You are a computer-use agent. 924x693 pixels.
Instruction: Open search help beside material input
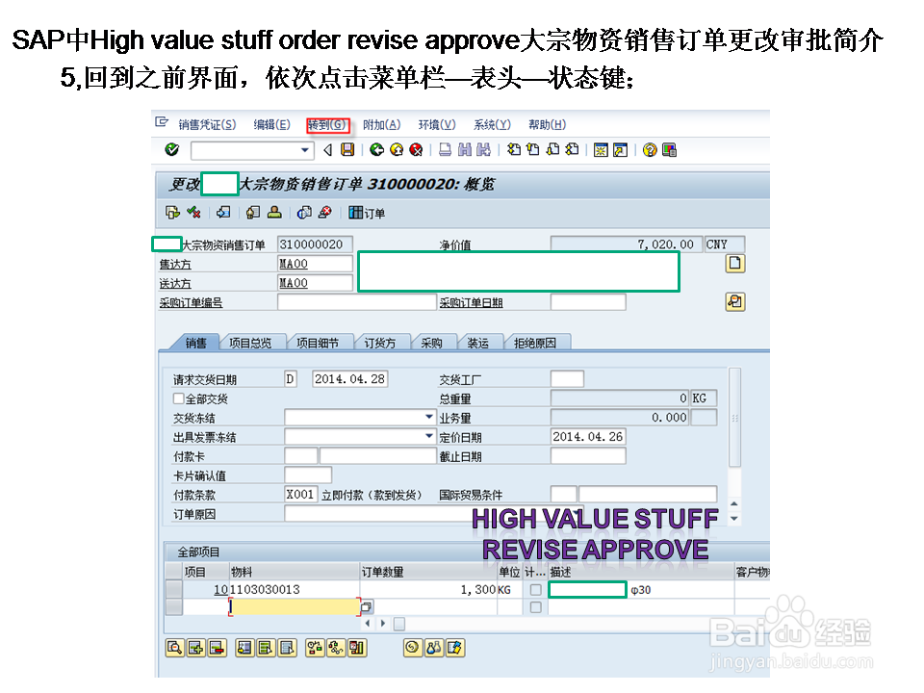pos(366,606)
